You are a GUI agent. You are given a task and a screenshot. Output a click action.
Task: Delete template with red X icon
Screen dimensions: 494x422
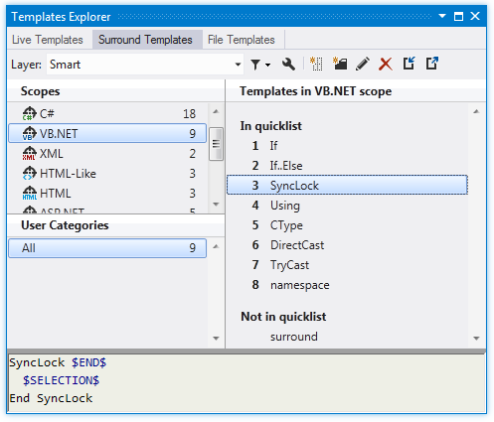coord(386,65)
